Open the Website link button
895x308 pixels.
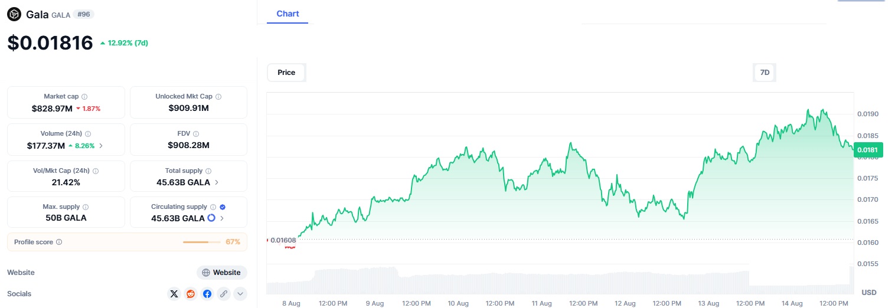pos(221,273)
